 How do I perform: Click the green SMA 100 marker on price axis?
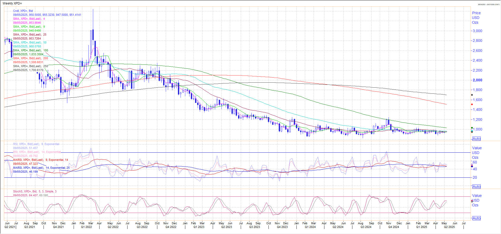pyautogui.click(x=472, y=128)
